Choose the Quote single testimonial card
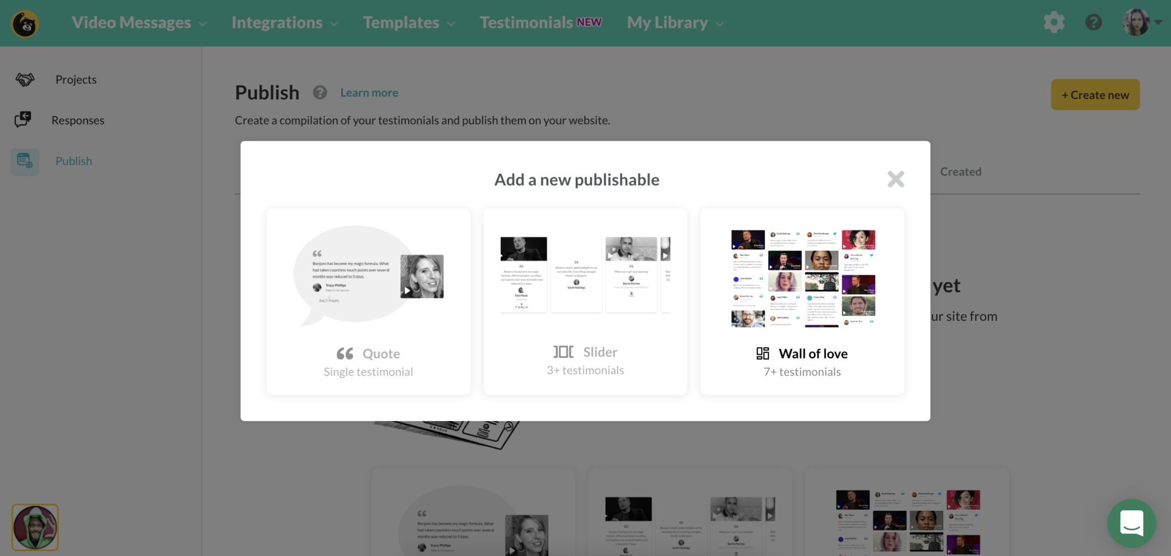 point(368,301)
